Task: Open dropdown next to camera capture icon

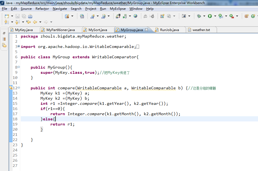Action: click(189, 16)
